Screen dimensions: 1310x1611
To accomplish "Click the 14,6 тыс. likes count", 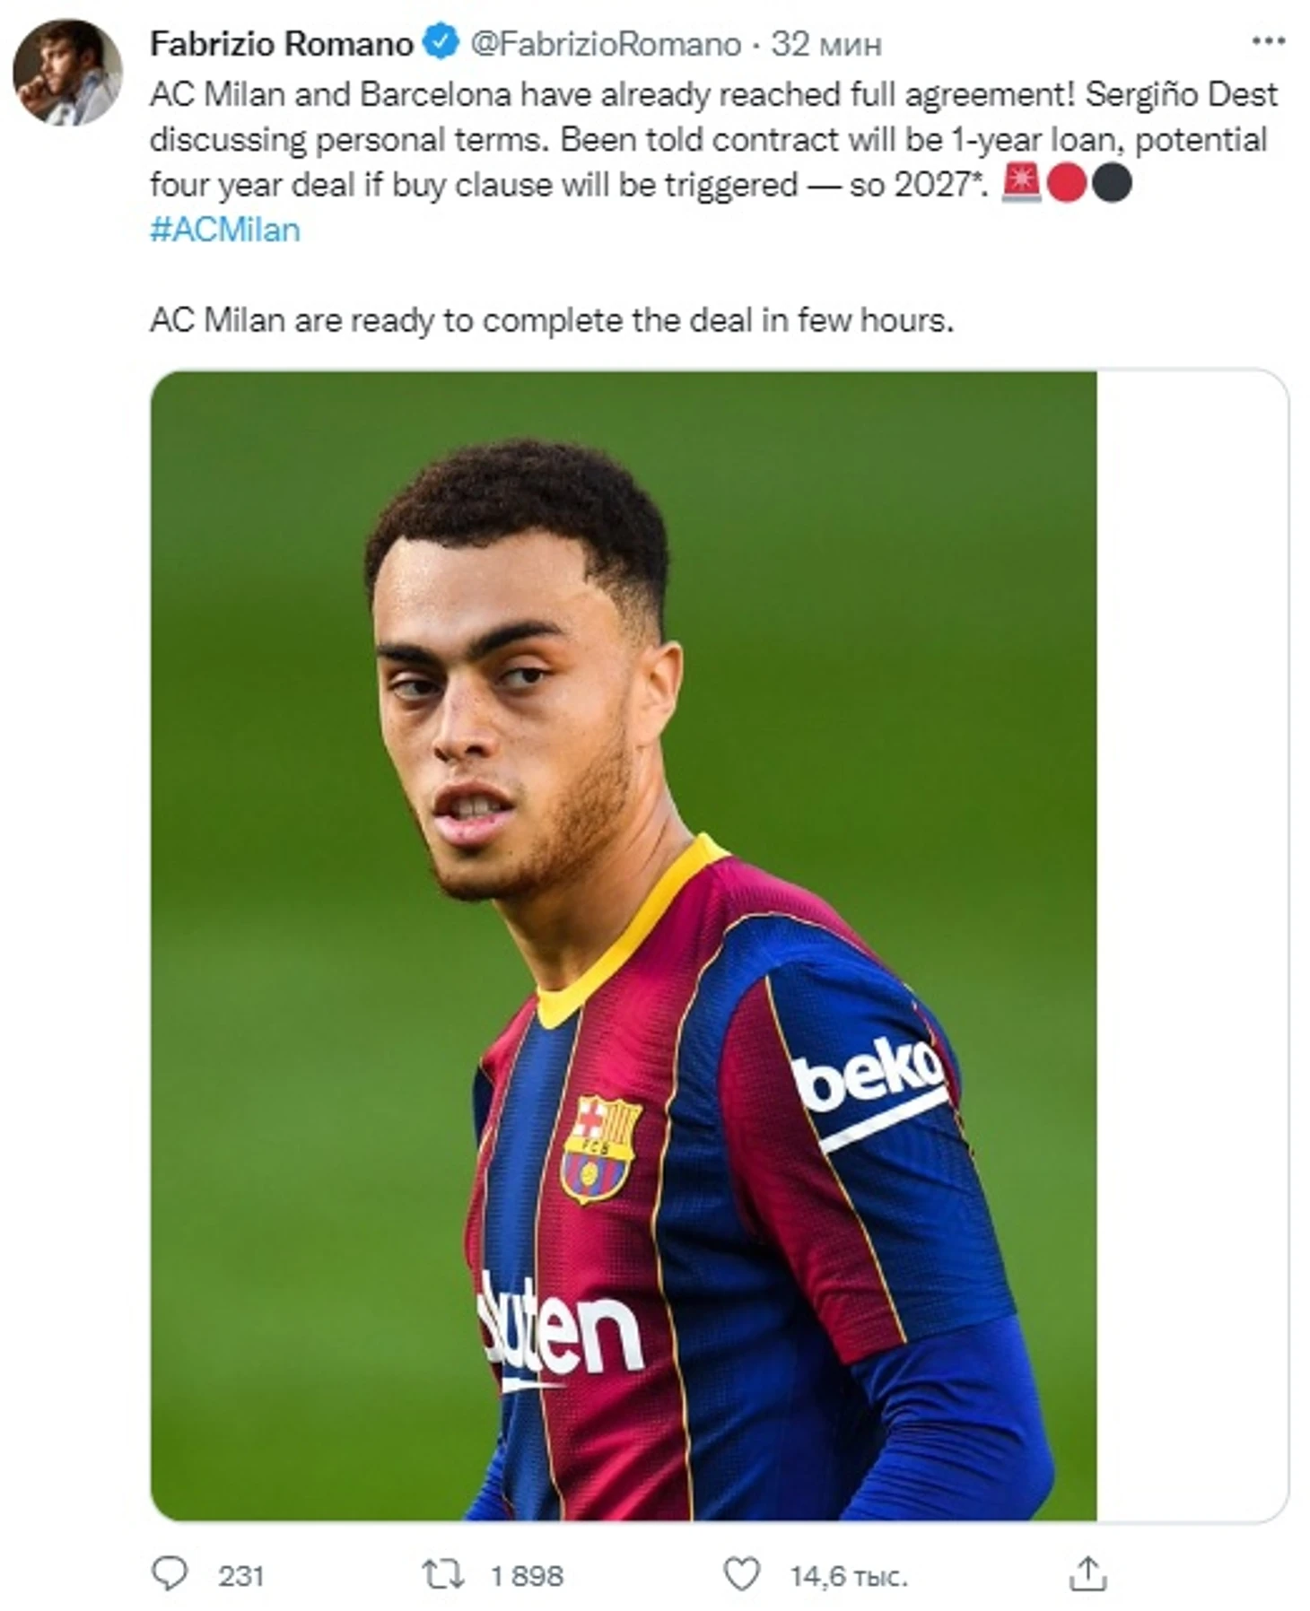I will tap(848, 1575).
